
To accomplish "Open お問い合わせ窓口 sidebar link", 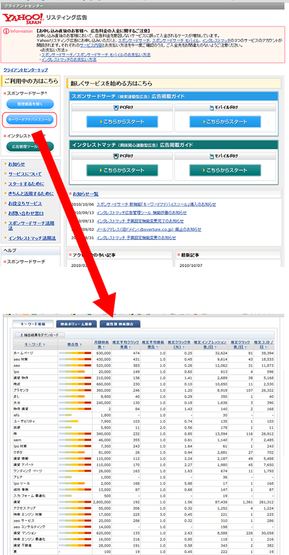I will coord(25,213).
